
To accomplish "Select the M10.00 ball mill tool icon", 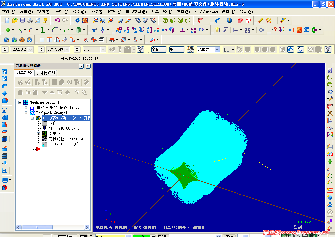I will click(x=44, y=128).
